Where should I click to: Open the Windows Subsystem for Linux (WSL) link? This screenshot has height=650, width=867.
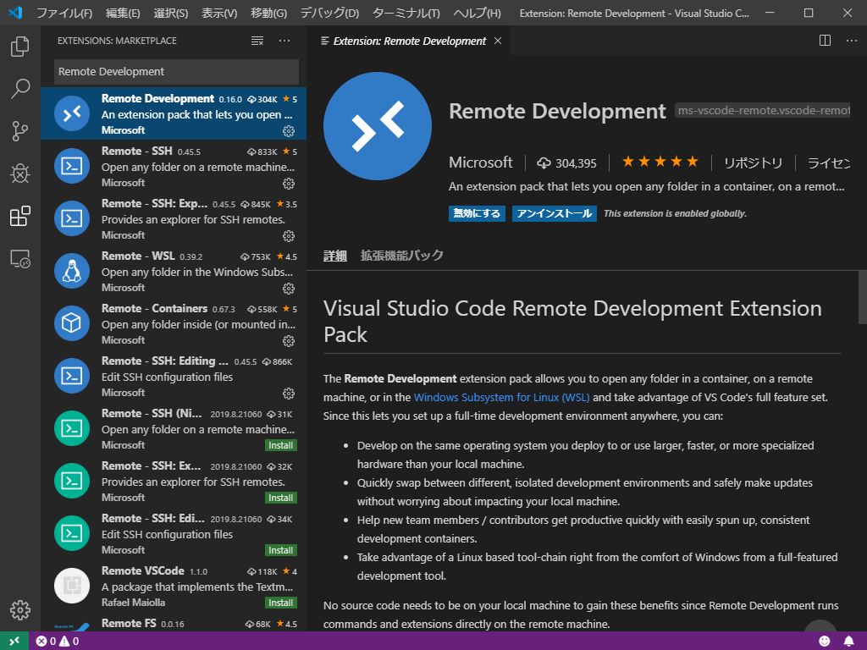501,398
